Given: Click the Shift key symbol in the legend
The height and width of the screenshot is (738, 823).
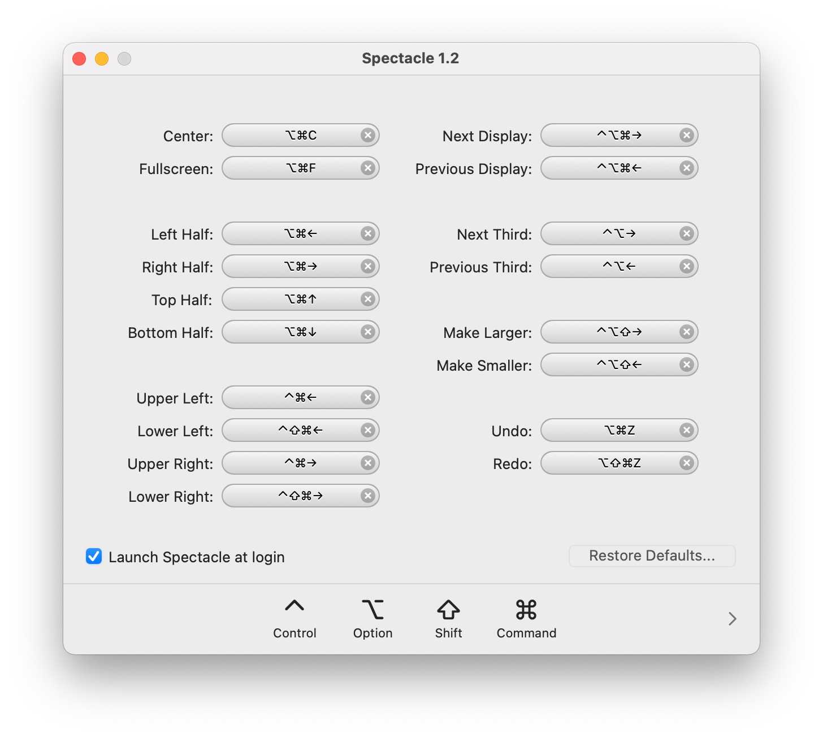Looking at the screenshot, I should (x=448, y=609).
